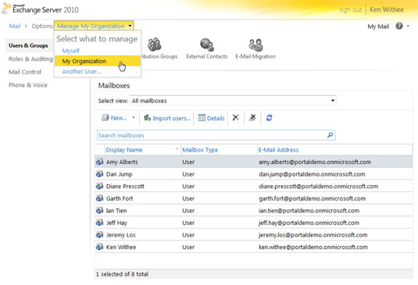The height and width of the screenshot is (285, 418).
Task: Open Details for selected mailbox
Action: click(211, 118)
